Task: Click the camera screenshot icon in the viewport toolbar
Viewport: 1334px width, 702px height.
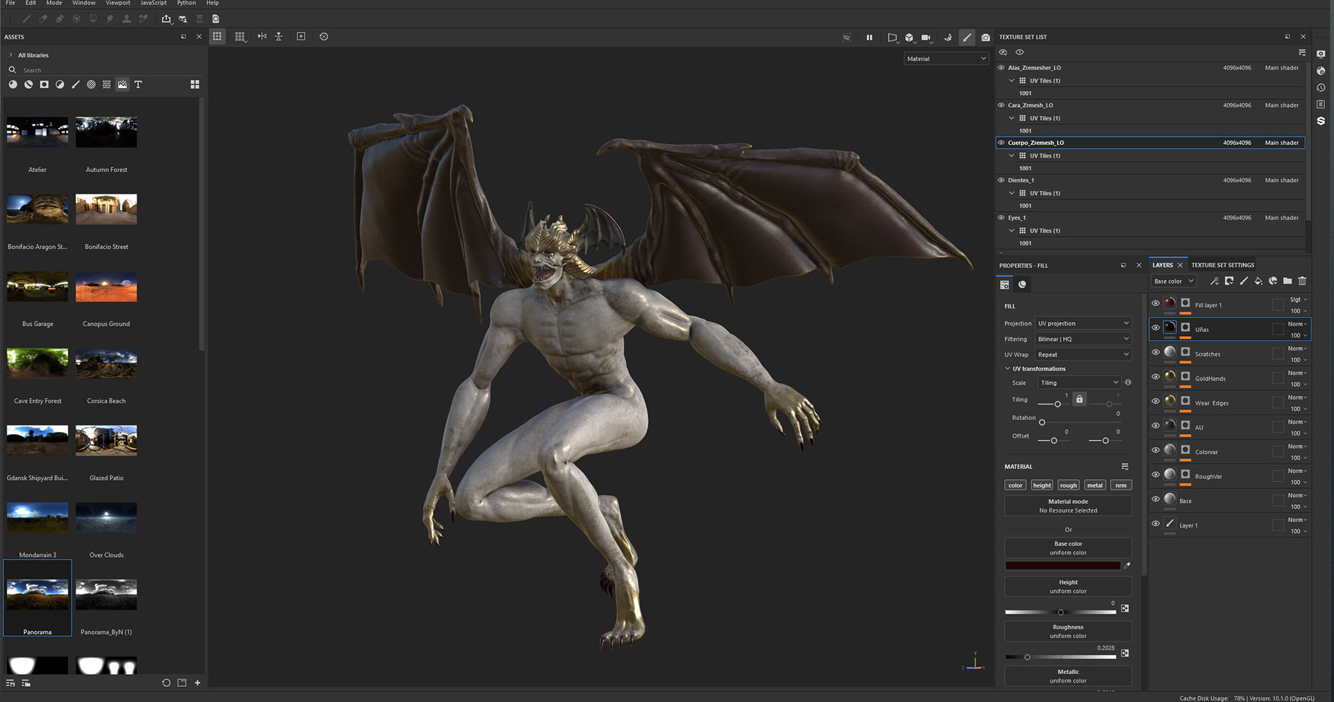Action: click(985, 37)
